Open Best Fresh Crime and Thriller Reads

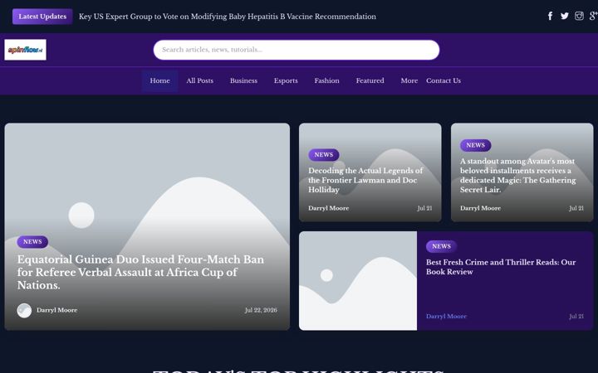pyautogui.click(x=501, y=267)
